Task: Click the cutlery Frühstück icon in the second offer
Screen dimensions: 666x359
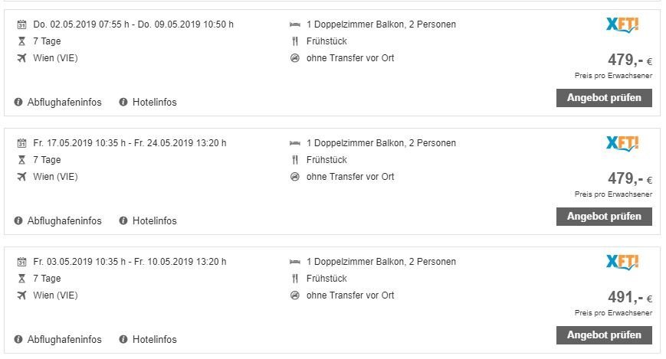Action: click(x=294, y=160)
